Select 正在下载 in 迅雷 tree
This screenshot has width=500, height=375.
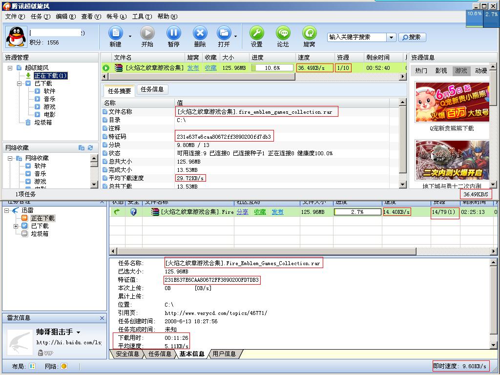click(43, 218)
